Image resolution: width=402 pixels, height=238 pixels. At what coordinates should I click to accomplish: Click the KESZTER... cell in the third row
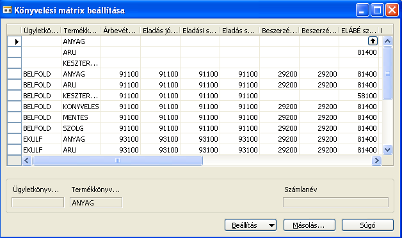point(81,63)
